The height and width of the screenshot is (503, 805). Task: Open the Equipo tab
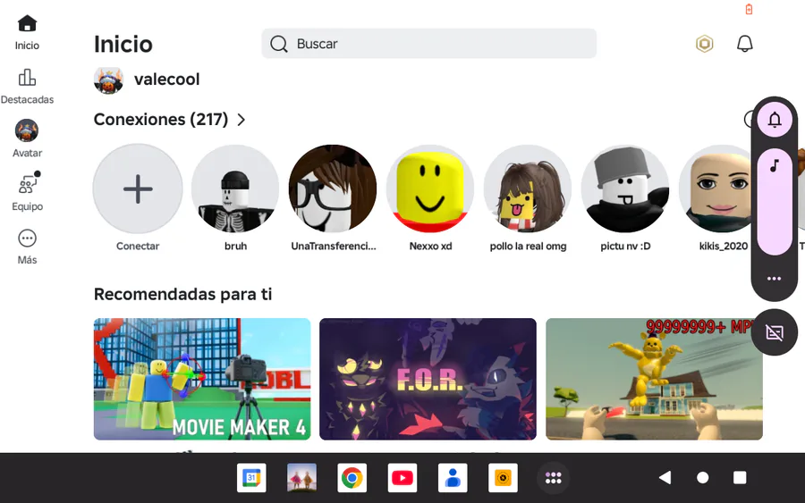click(27, 192)
